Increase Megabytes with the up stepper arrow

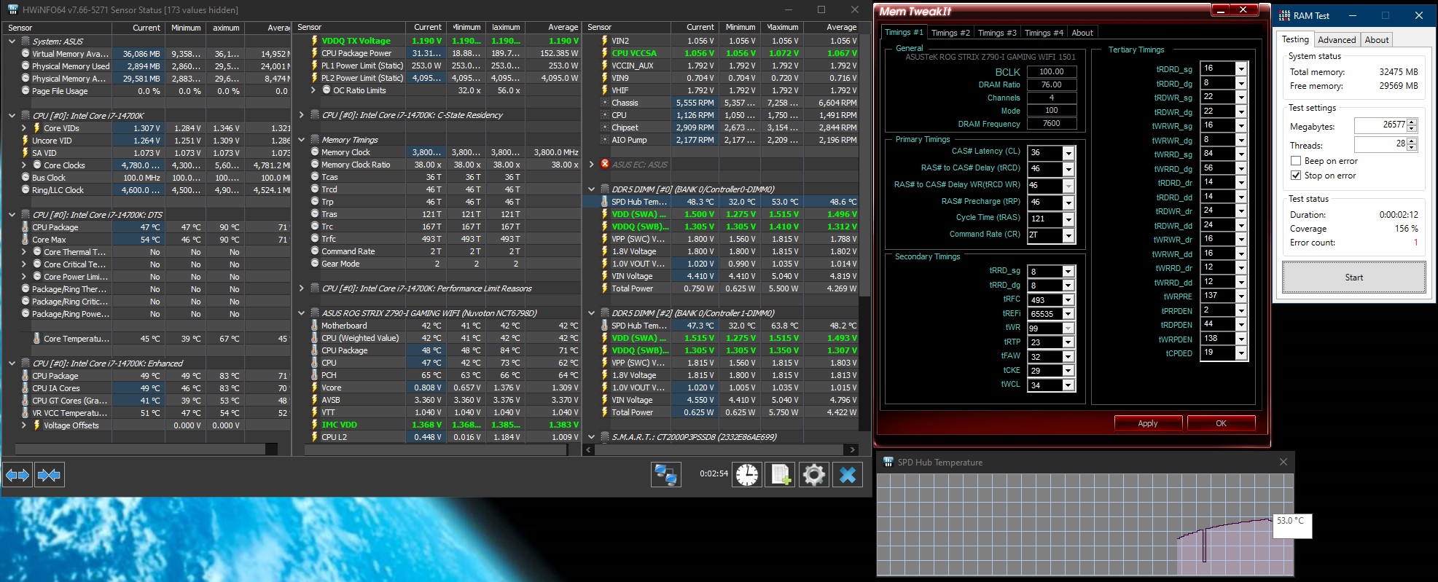point(1412,122)
